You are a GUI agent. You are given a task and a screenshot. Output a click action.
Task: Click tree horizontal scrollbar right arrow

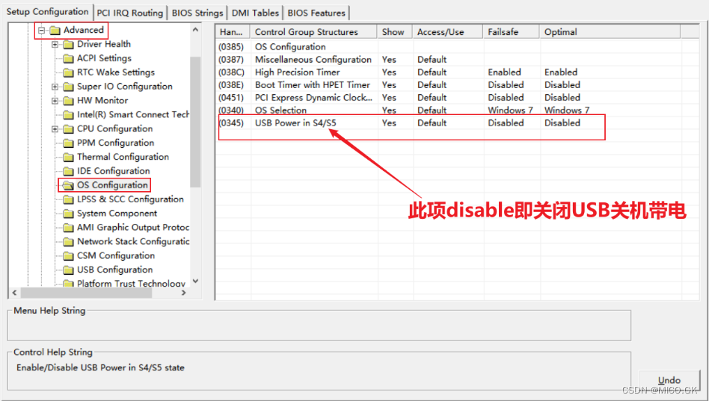[183, 293]
